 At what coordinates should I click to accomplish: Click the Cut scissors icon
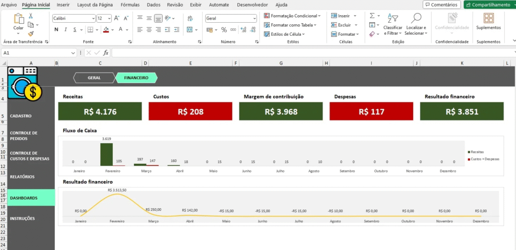[31, 16]
